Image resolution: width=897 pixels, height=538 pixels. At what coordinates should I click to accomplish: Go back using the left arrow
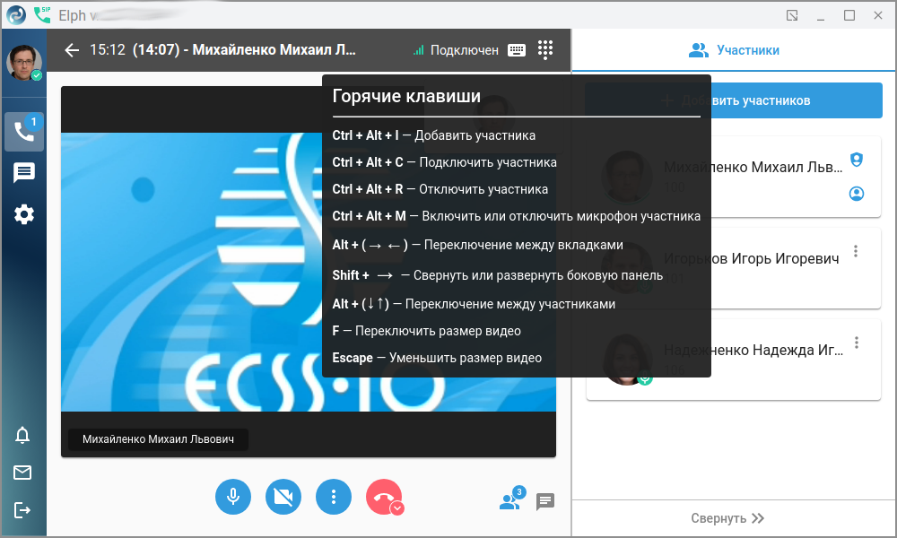click(x=72, y=50)
